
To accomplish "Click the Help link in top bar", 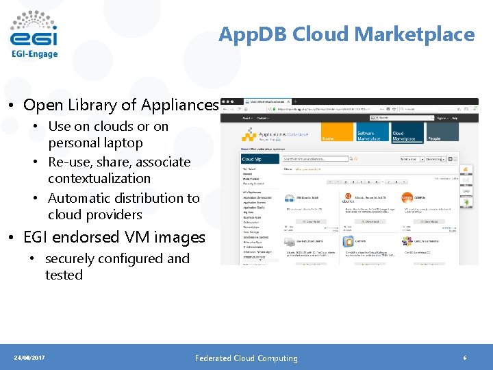I will coord(455,118).
